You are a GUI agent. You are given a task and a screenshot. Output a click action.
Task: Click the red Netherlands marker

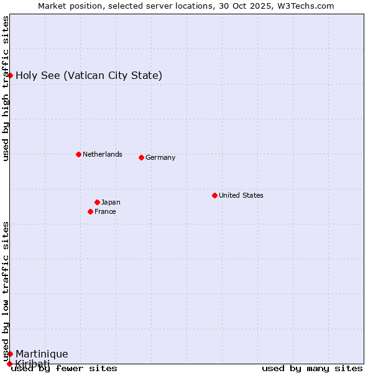(78, 154)
